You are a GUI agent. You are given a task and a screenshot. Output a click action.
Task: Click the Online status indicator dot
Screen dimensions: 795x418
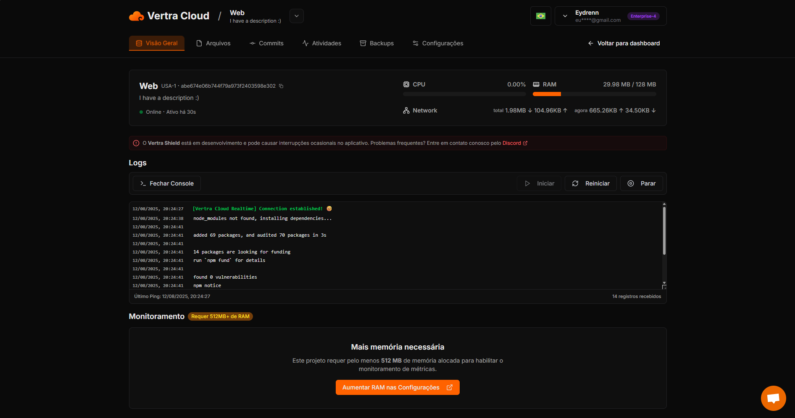click(x=141, y=112)
